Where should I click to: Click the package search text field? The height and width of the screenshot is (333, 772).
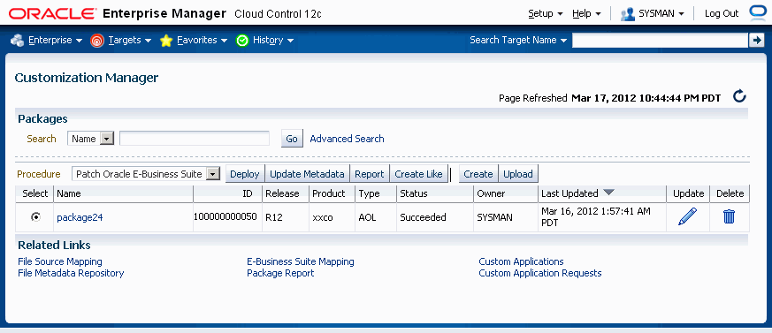click(x=195, y=139)
